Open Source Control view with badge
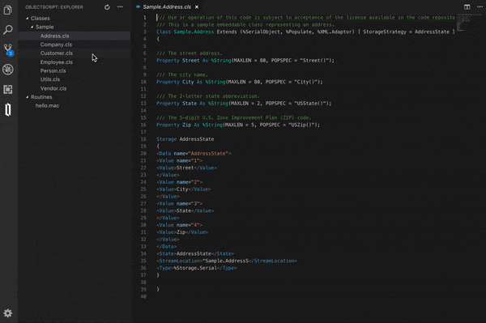Viewport: 486px width, 323px height. click(8, 49)
